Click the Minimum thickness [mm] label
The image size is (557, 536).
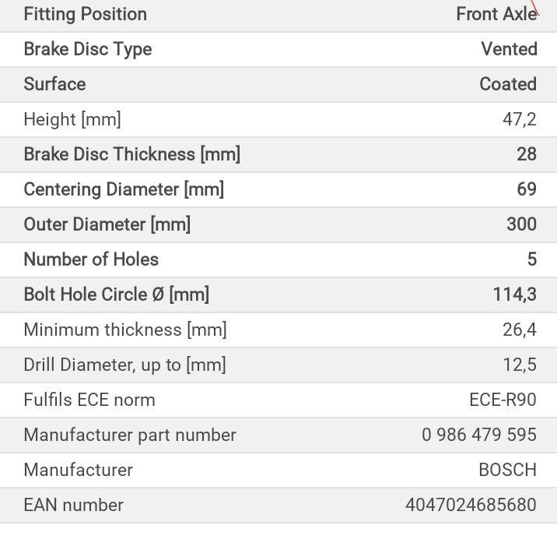tap(125, 330)
